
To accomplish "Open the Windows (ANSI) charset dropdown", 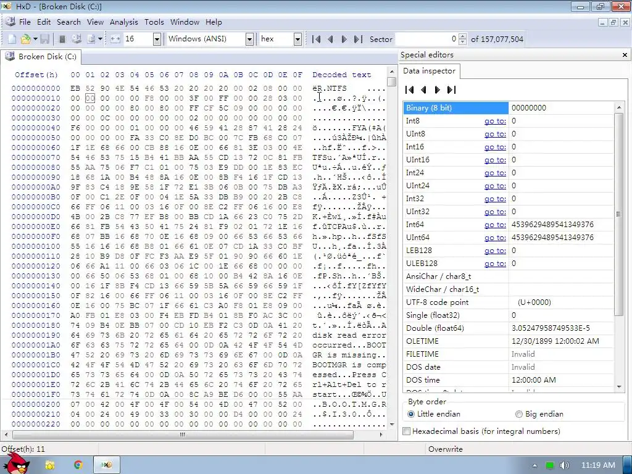I will [x=249, y=39].
